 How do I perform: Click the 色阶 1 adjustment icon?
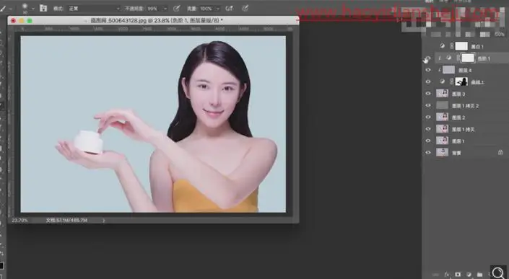pyautogui.click(x=448, y=58)
